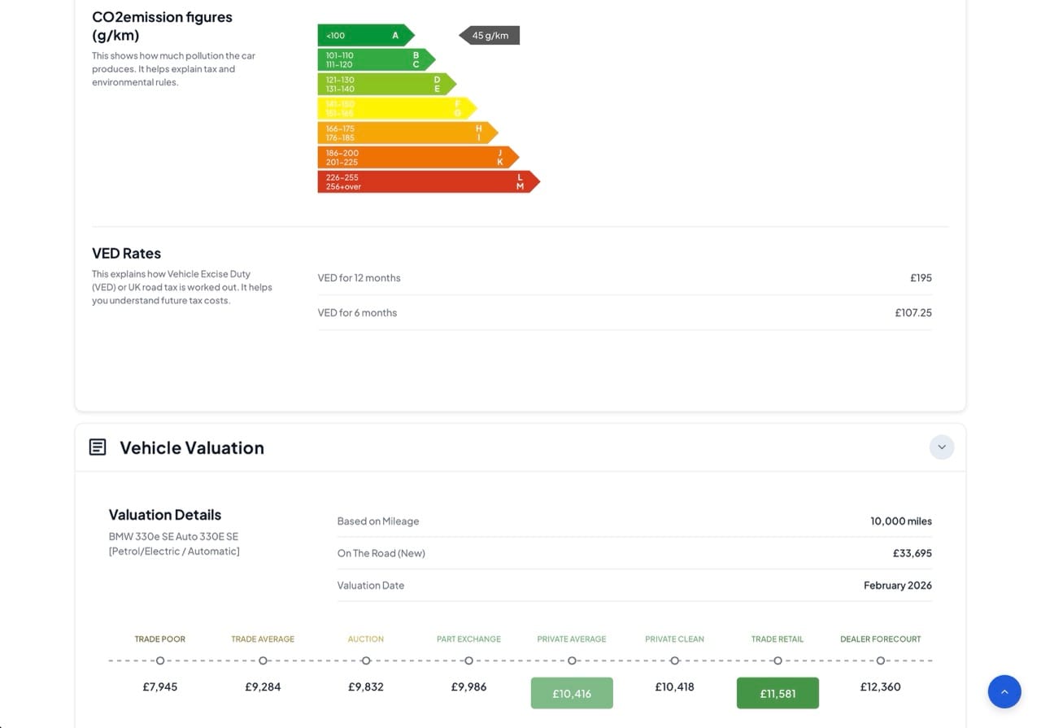Image resolution: width=1041 pixels, height=728 pixels.
Task: Click the Trade Poor timeline marker
Action: point(160,660)
